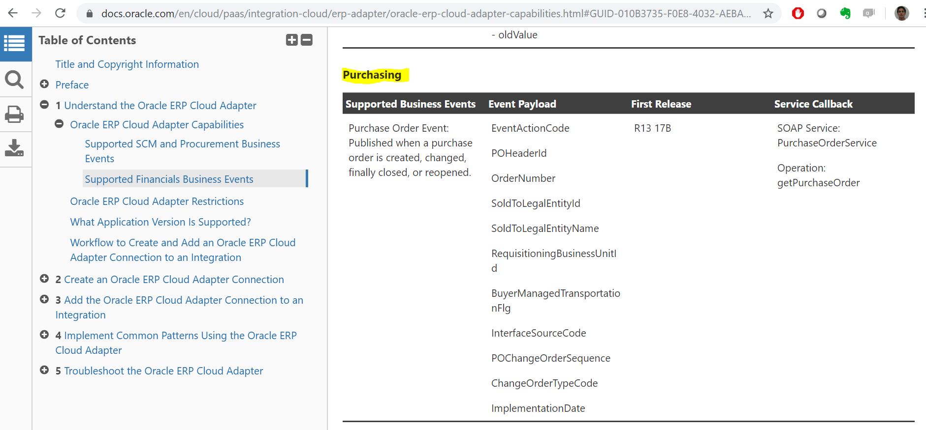The image size is (926, 430).
Task: Open Title and Copyright Information
Action: pos(127,64)
